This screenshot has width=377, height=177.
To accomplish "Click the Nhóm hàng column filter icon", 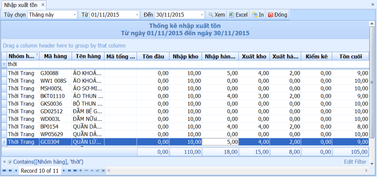I will pos(37,55).
